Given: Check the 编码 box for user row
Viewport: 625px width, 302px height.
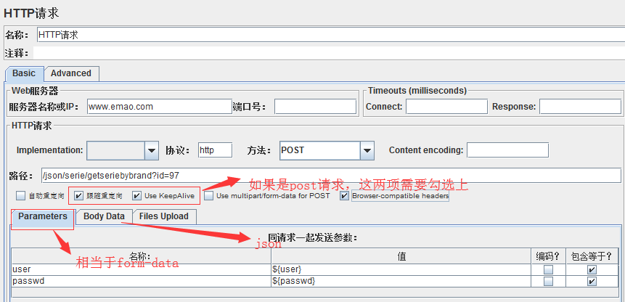Looking at the screenshot, I should (x=548, y=270).
